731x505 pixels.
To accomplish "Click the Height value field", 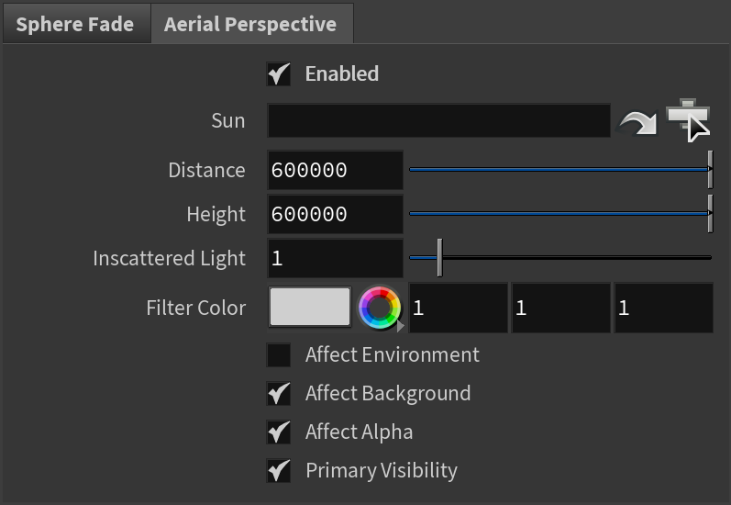I will (335, 214).
